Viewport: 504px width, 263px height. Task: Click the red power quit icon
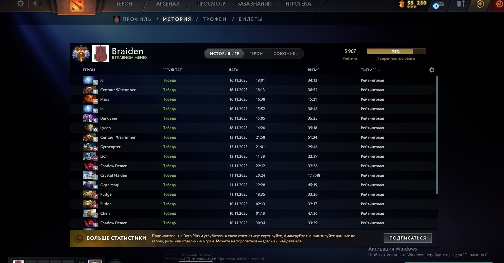click(x=499, y=4)
